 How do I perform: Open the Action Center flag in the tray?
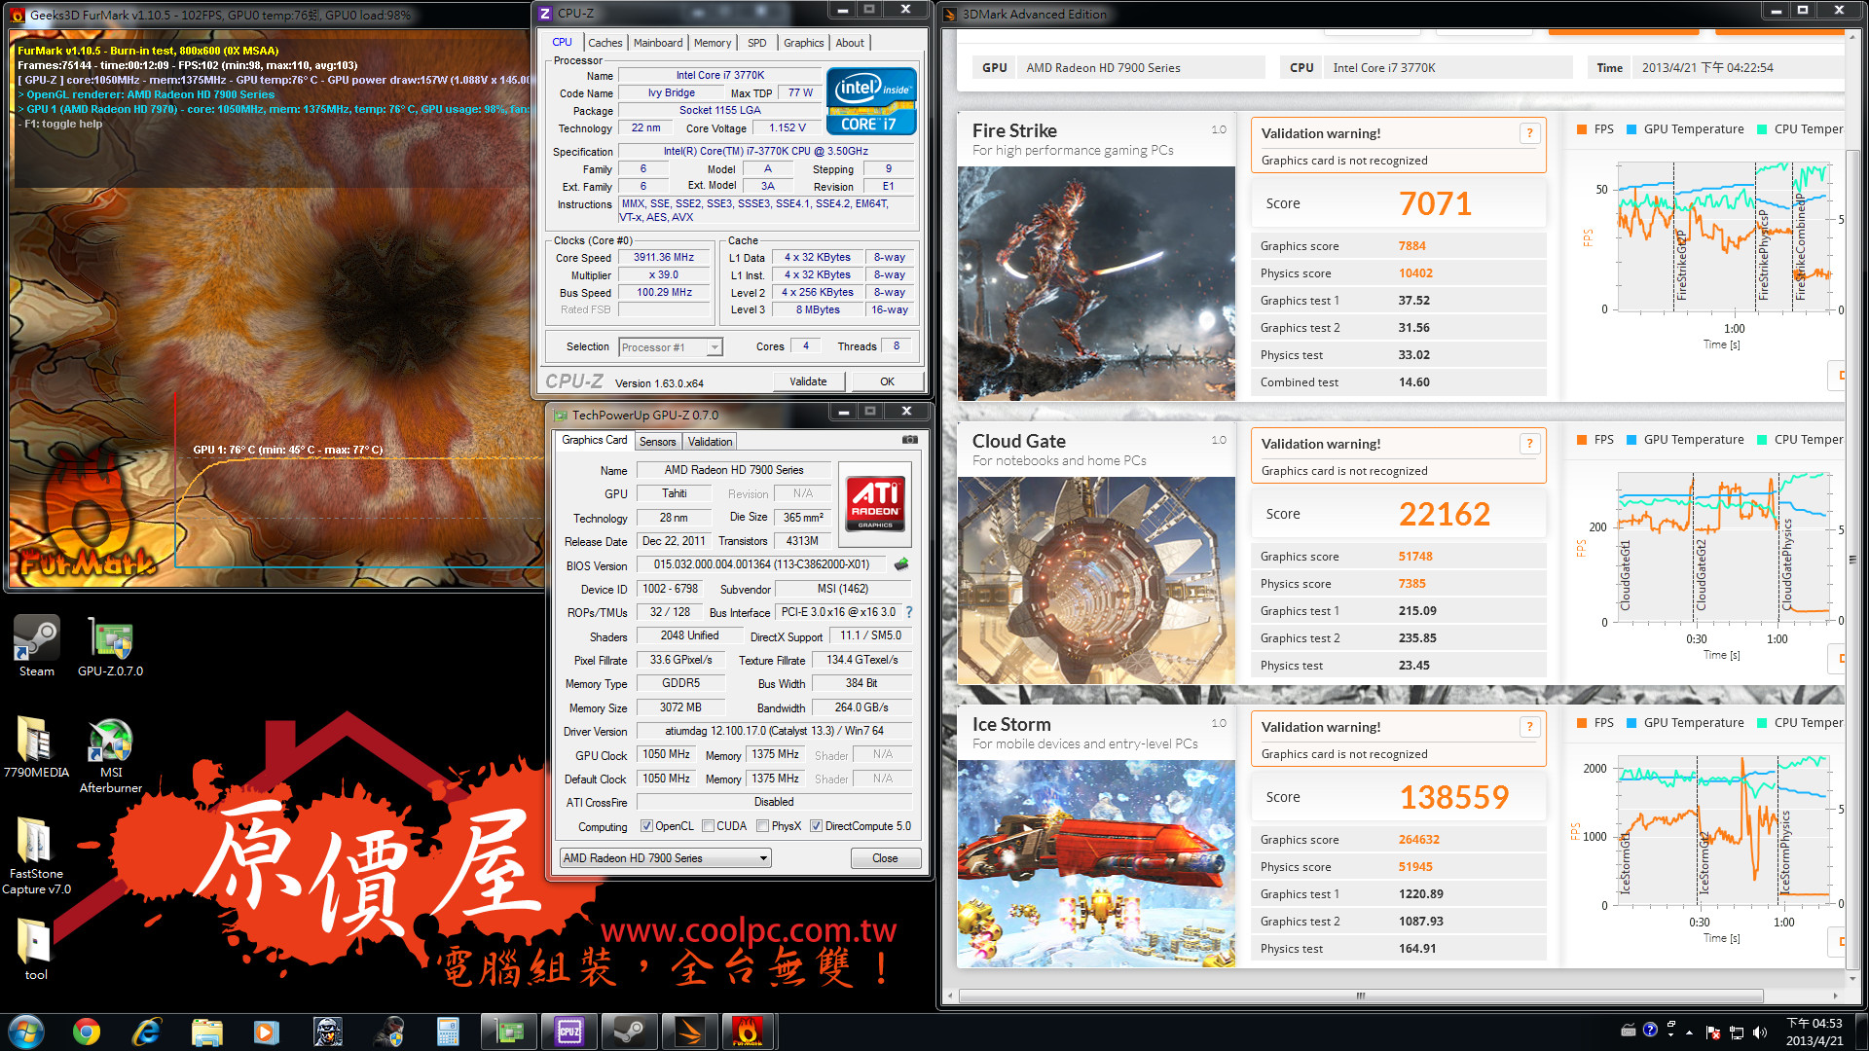(1713, 1033)
